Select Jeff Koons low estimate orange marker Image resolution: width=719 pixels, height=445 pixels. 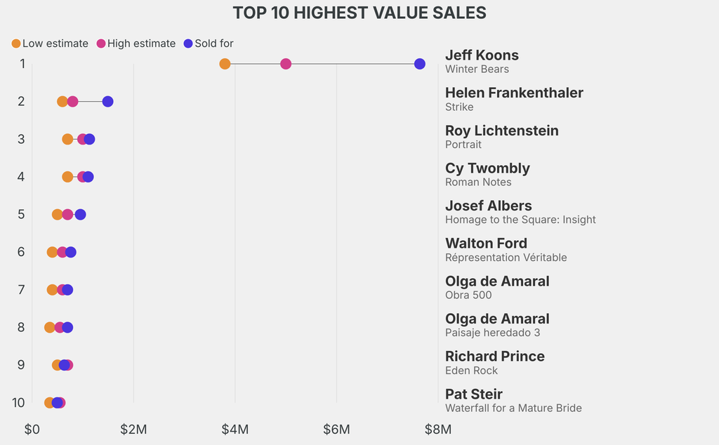point(225,64)
